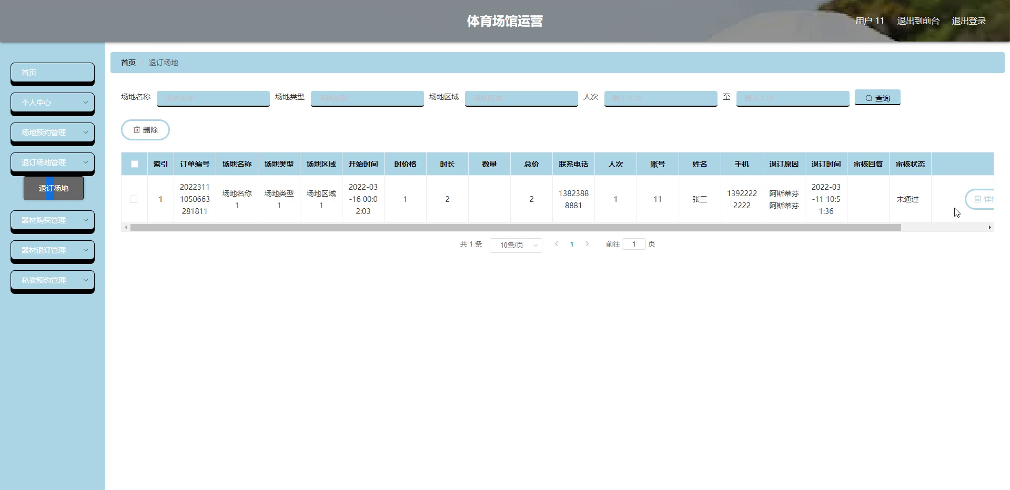This screenshot has width=1010, height=490.
Task: Click the 场地类型1 cell in row 1
Action: (x=279, y=199)
